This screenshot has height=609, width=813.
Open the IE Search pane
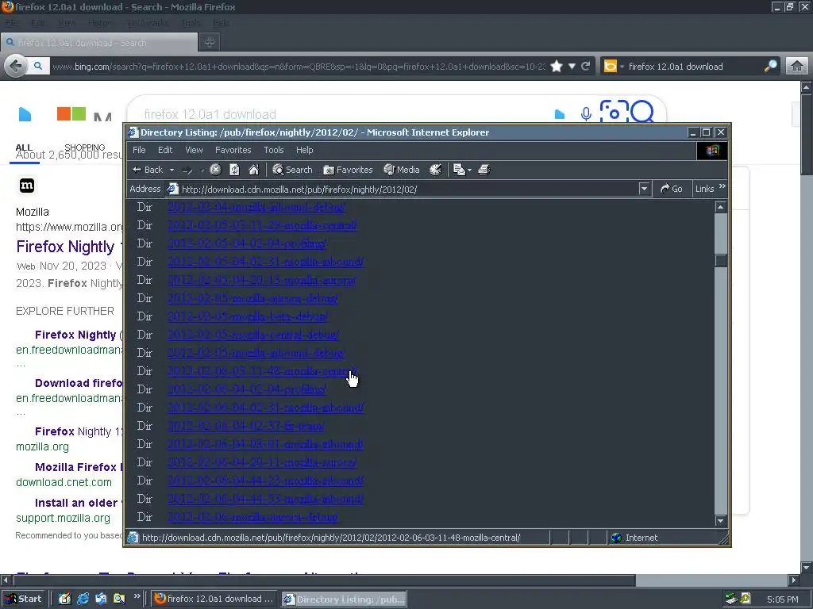point(292,170)
